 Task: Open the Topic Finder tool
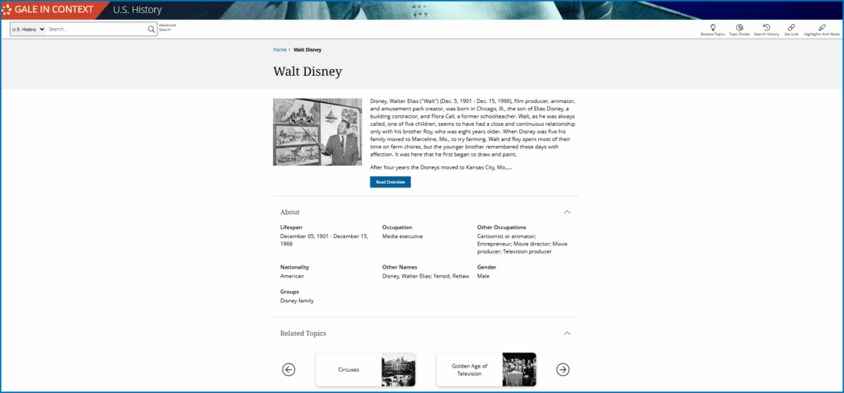tap(738, 28)
